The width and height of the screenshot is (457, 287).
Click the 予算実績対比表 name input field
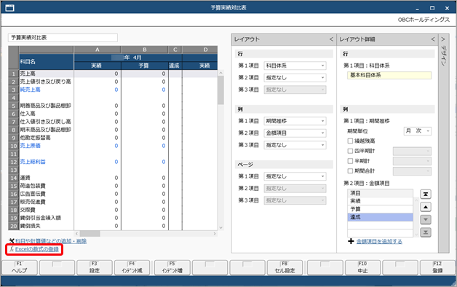pos(63,38)
